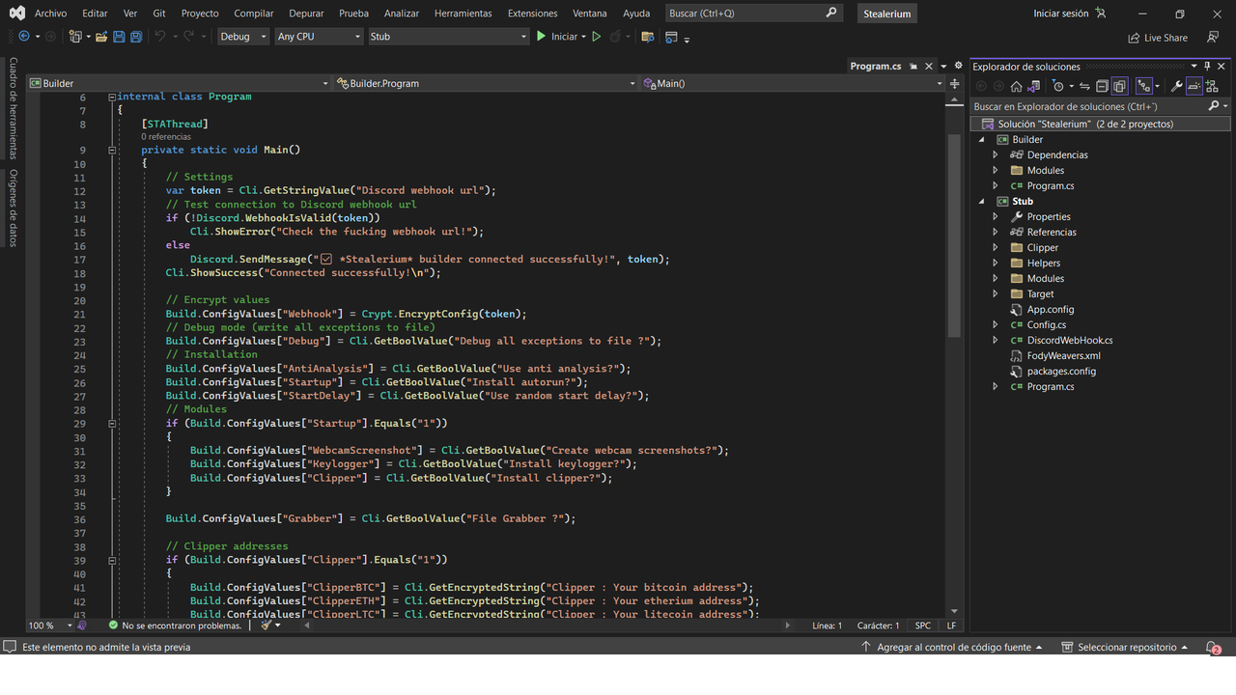Click the Save All toolbar icon
This screenshot has height=695, width=1236.
click(136, 37)
